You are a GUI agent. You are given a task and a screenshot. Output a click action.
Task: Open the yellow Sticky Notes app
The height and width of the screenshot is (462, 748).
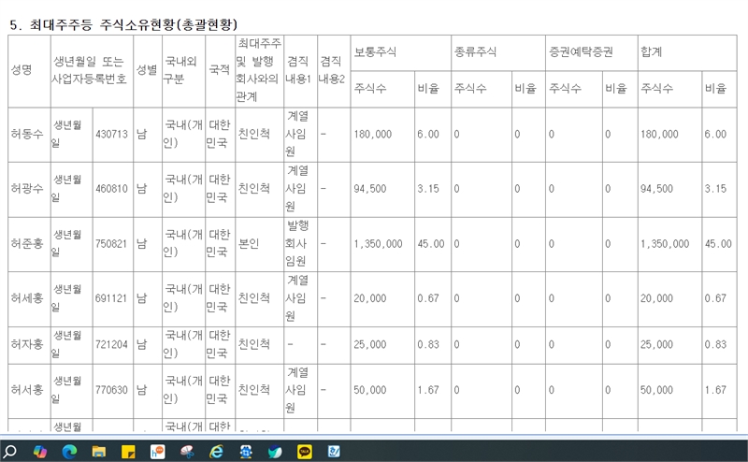click(127, 451)
